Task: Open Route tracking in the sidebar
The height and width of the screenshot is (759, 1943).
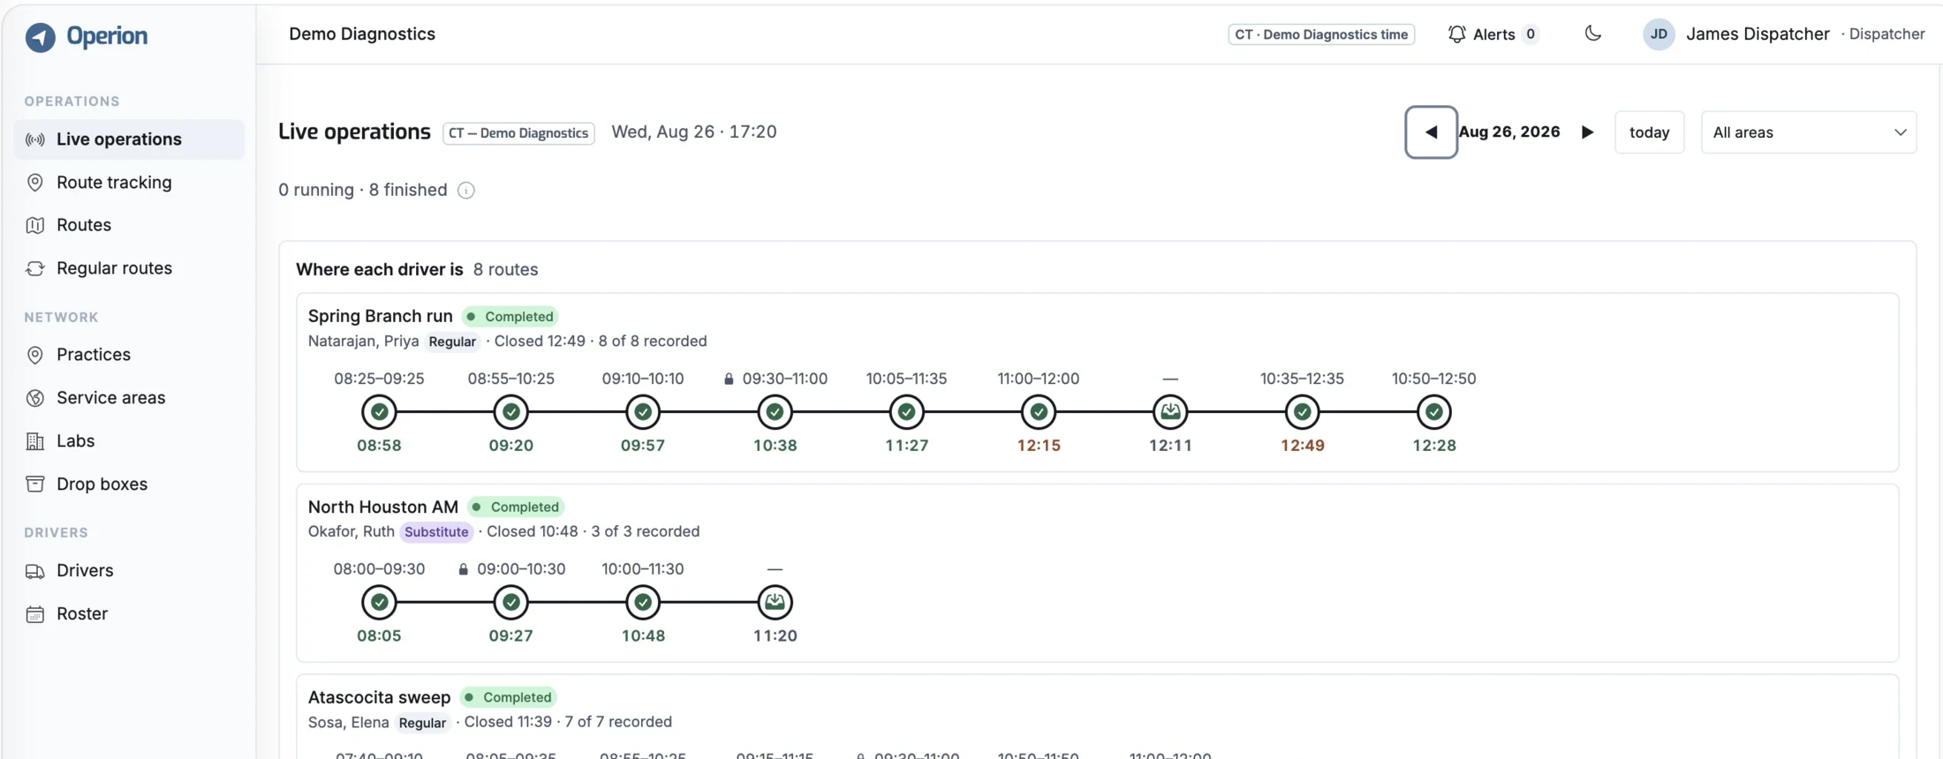Action: pos(129,183)
